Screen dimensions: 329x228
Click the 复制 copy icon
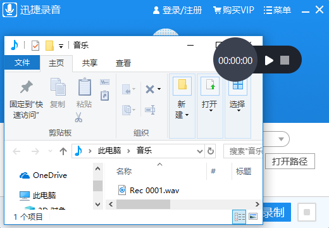point(58,87)
